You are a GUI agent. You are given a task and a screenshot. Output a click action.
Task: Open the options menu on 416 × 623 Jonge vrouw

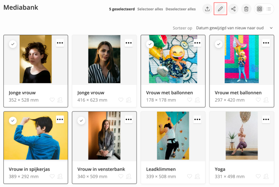[x=128, y=43]
